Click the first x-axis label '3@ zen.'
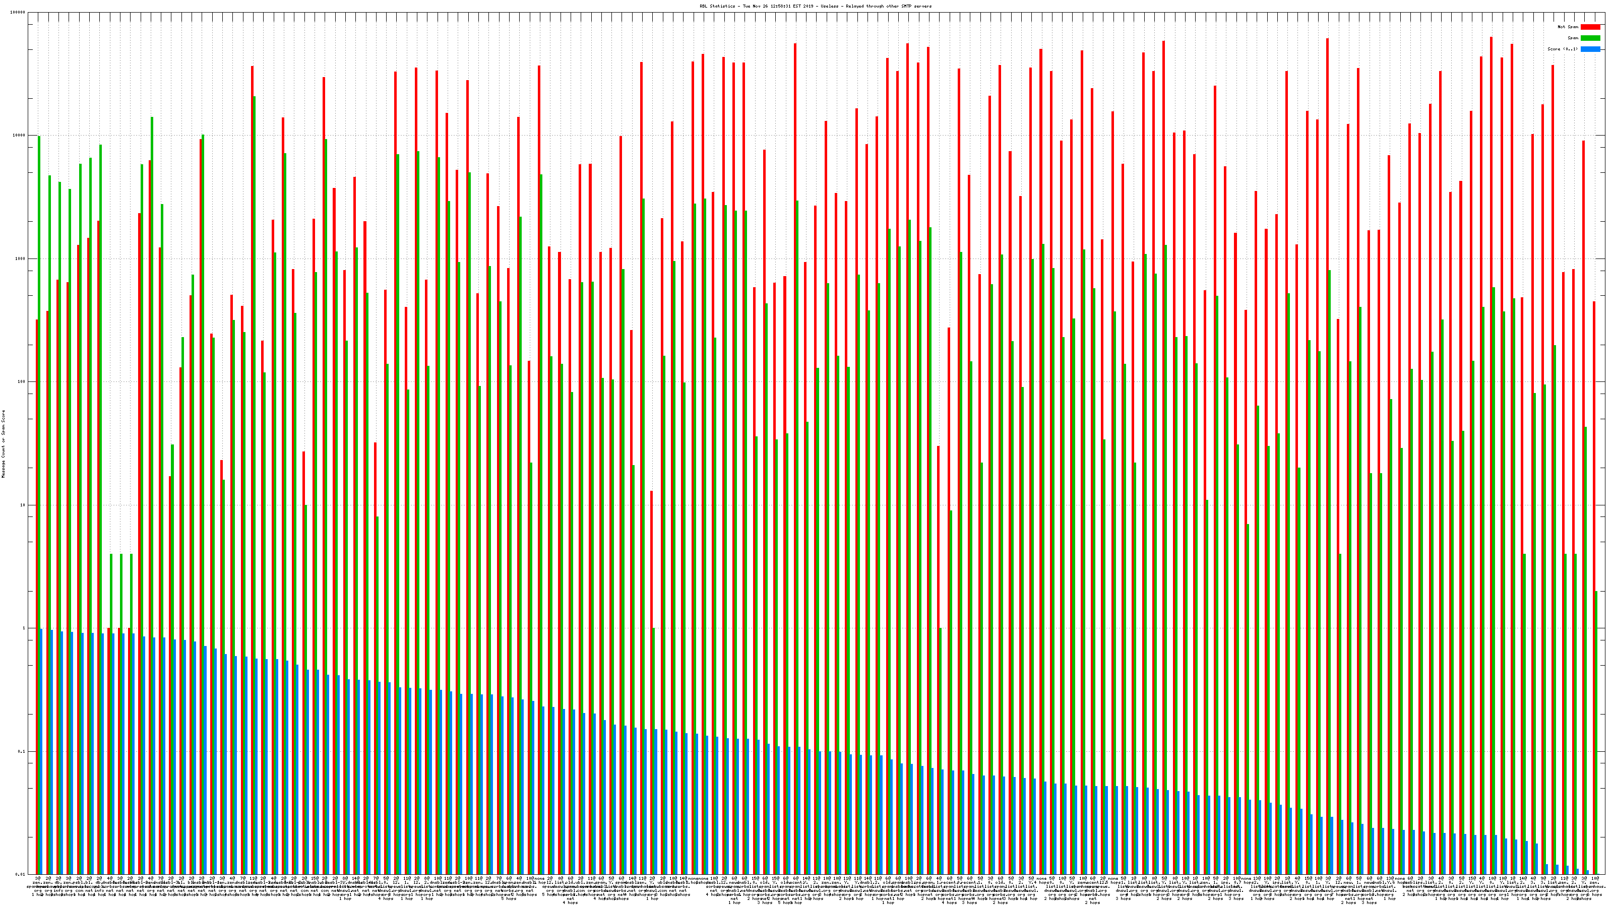The image size is (1613, 907). [38, 881]
